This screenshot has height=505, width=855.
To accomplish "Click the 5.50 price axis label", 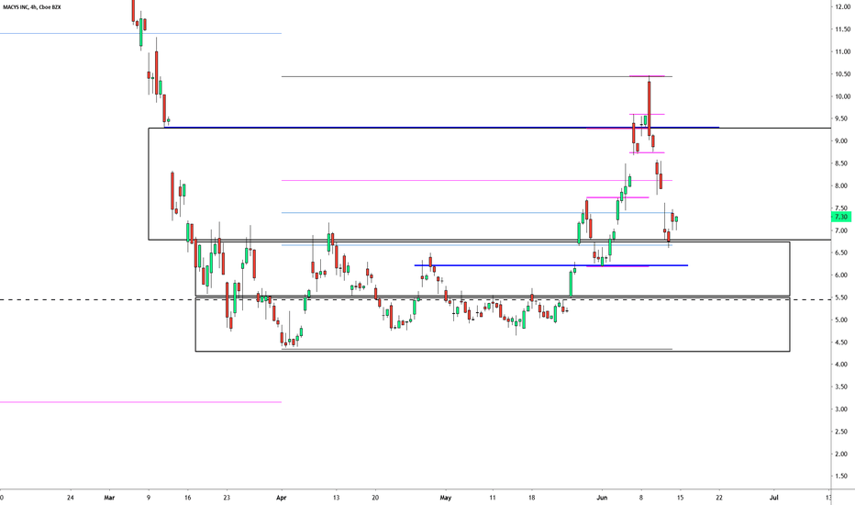I will click(842, 297).
